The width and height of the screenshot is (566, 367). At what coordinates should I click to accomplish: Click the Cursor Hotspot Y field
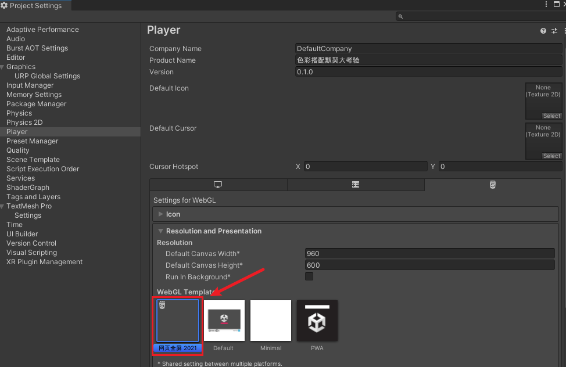[x=500, y=166]
